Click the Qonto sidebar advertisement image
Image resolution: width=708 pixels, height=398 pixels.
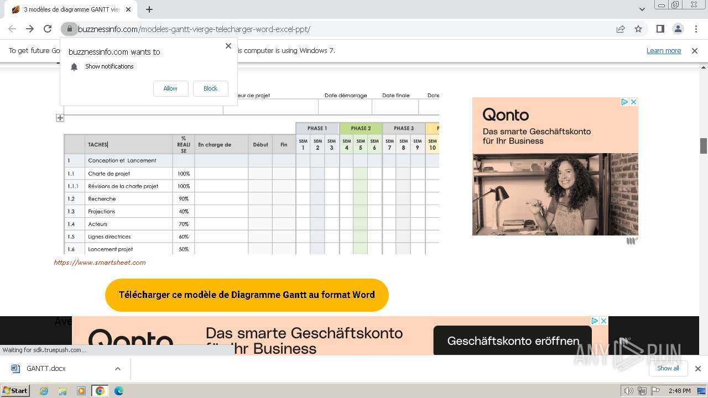555,166
